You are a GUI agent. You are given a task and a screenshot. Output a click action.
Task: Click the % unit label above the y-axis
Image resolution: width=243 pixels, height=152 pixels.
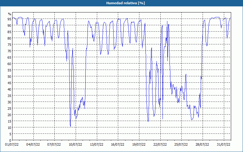pos(10,14)
